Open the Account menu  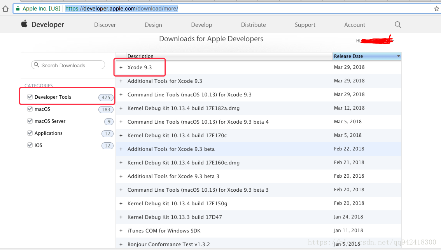pyautogui.click(x=355, y=25)
